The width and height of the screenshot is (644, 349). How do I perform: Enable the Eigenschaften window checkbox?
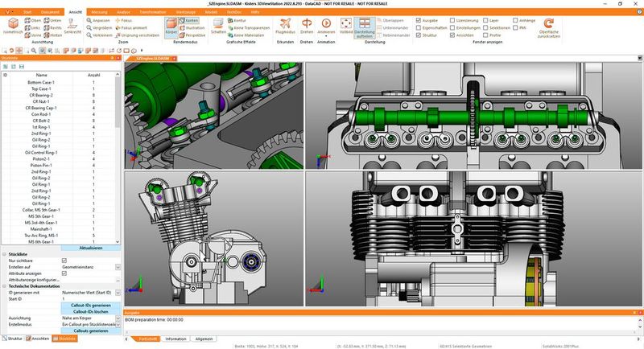(x=417, y=27)
